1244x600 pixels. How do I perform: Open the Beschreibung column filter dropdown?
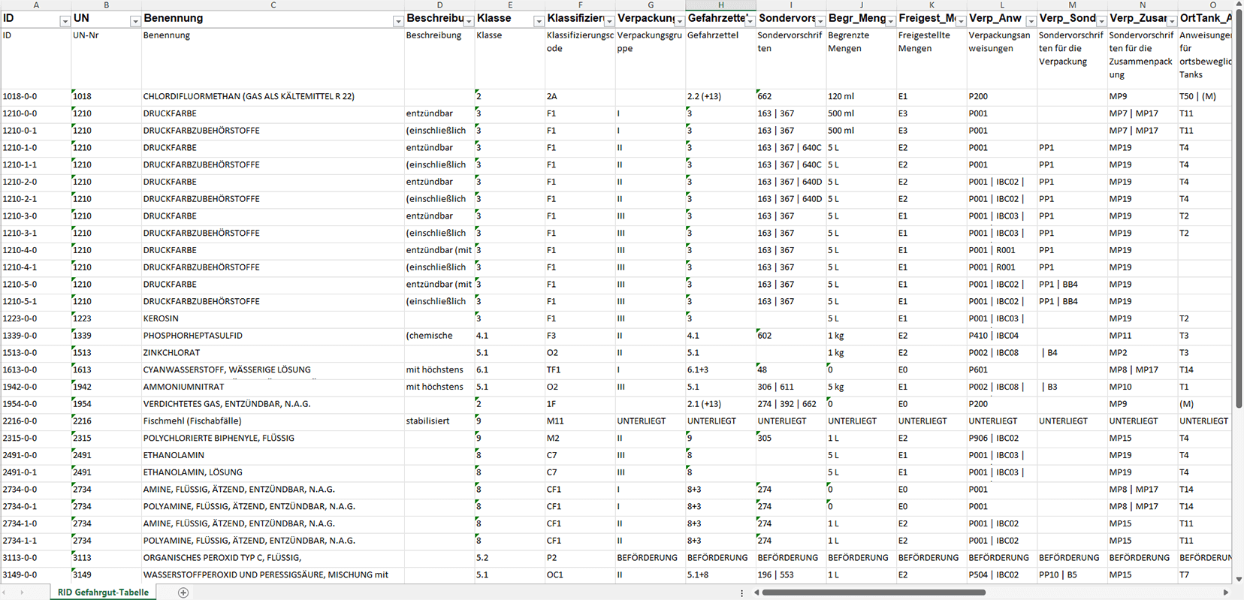click(x=469, y=21)
